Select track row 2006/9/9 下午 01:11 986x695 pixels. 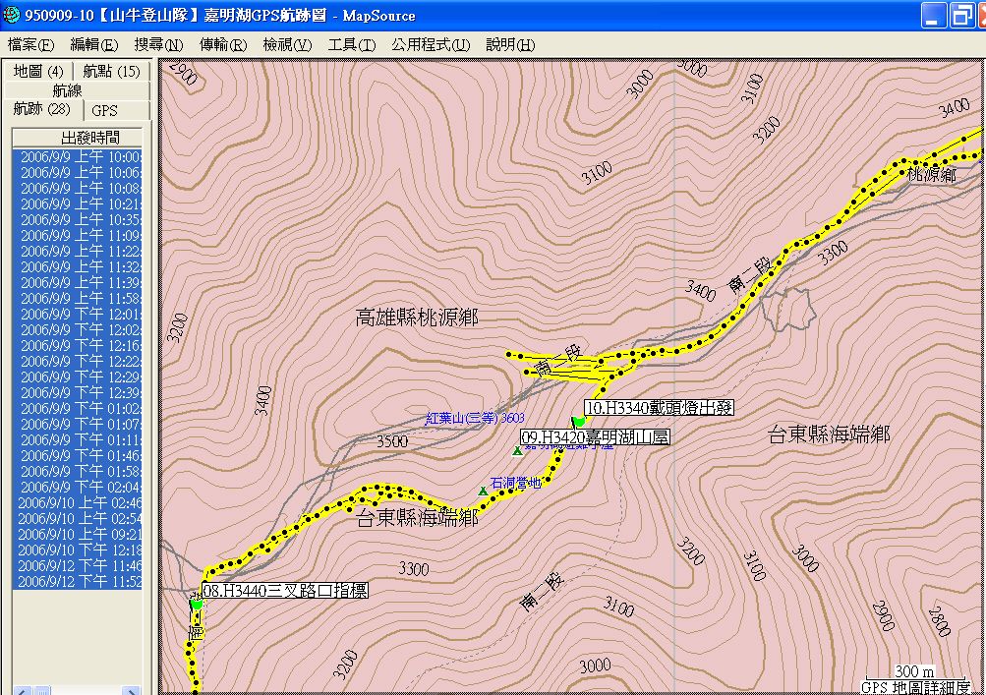click(78, 439)
